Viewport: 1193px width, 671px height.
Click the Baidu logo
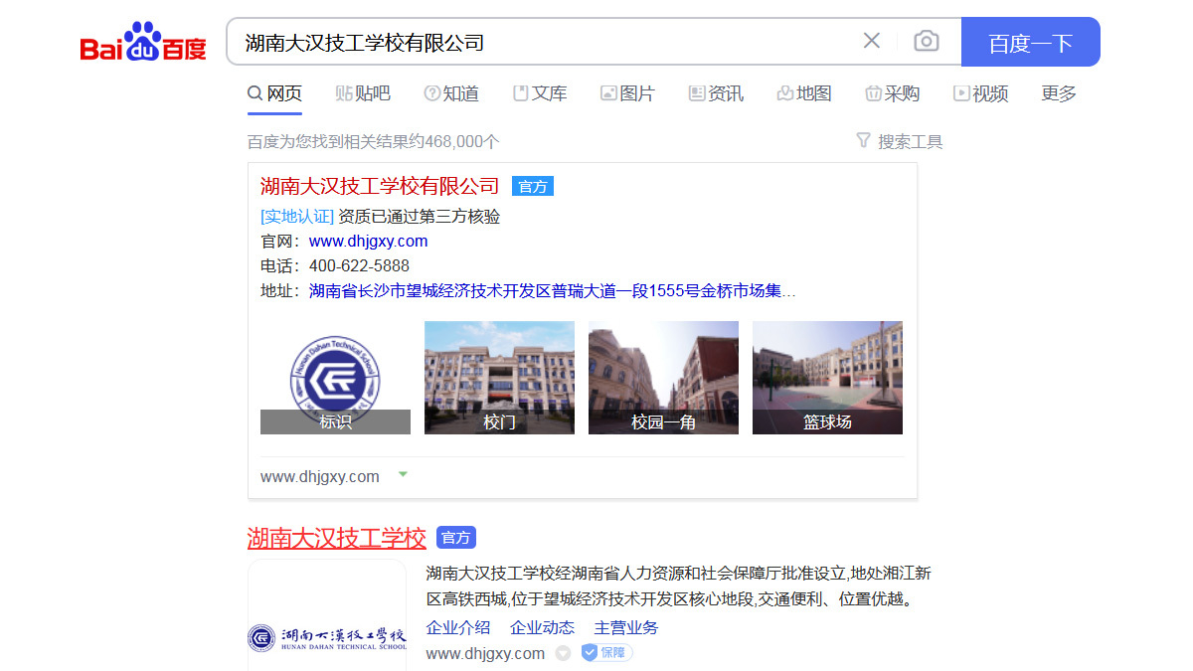(143, 43)
